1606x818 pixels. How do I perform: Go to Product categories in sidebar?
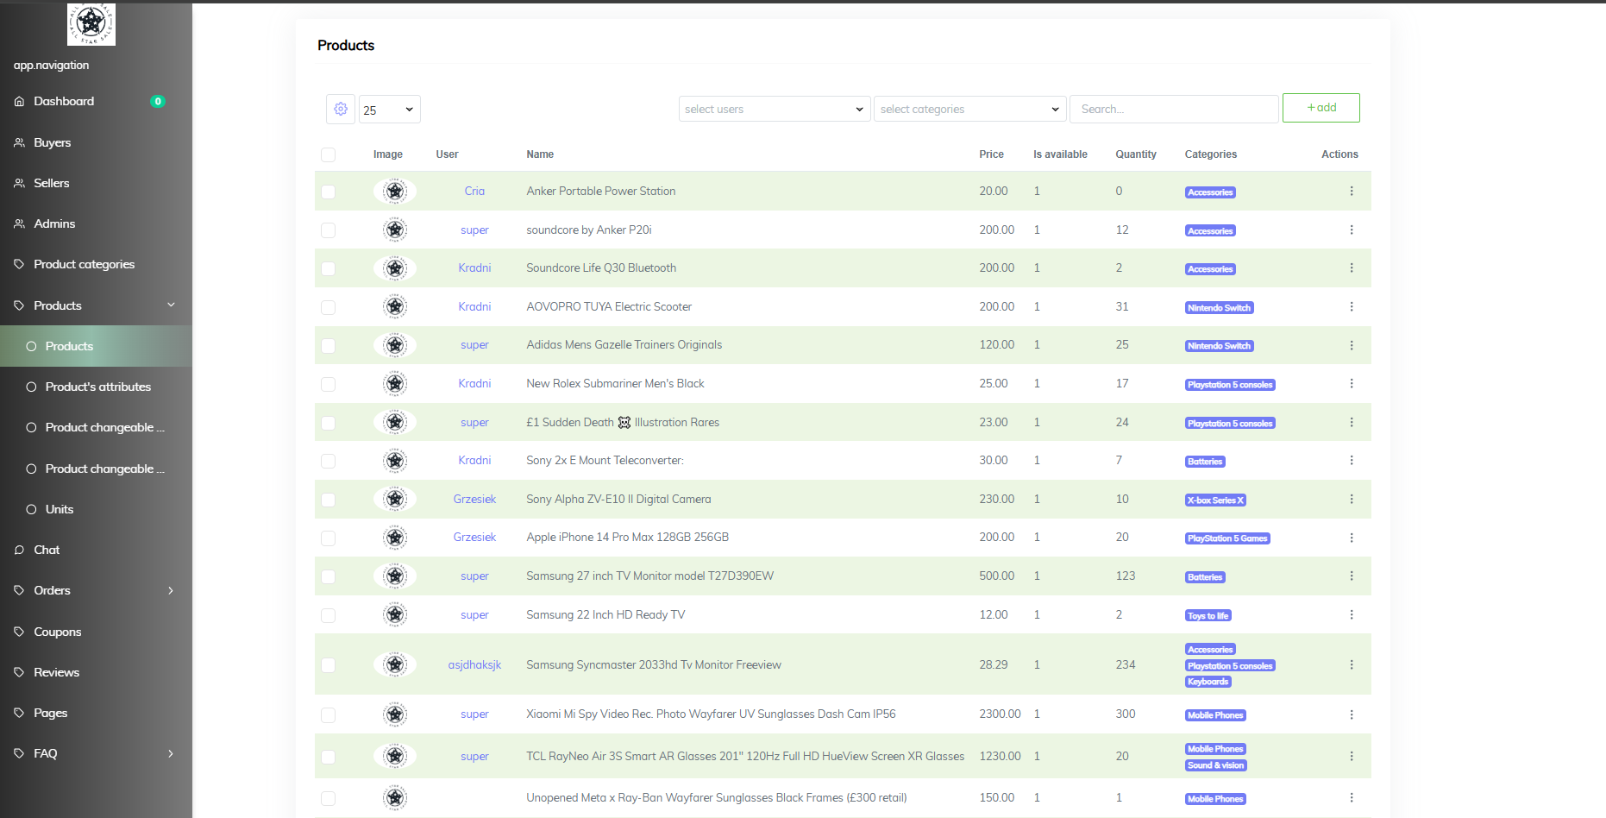click(84, 265)
